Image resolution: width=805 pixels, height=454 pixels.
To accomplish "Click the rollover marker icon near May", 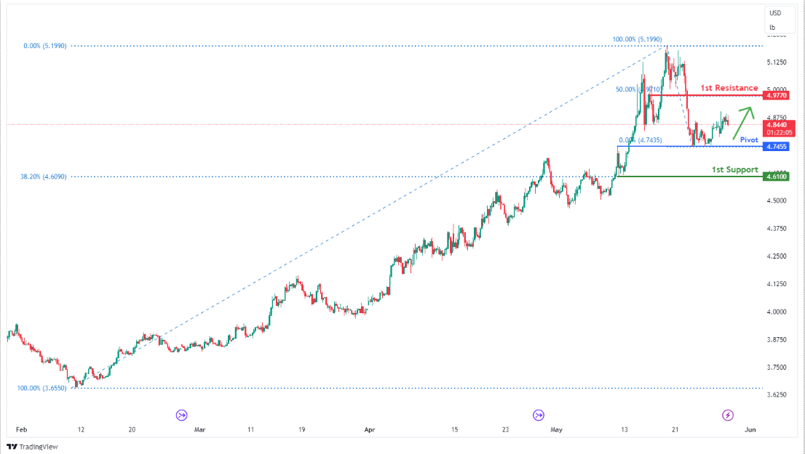I will coord(538,415).
